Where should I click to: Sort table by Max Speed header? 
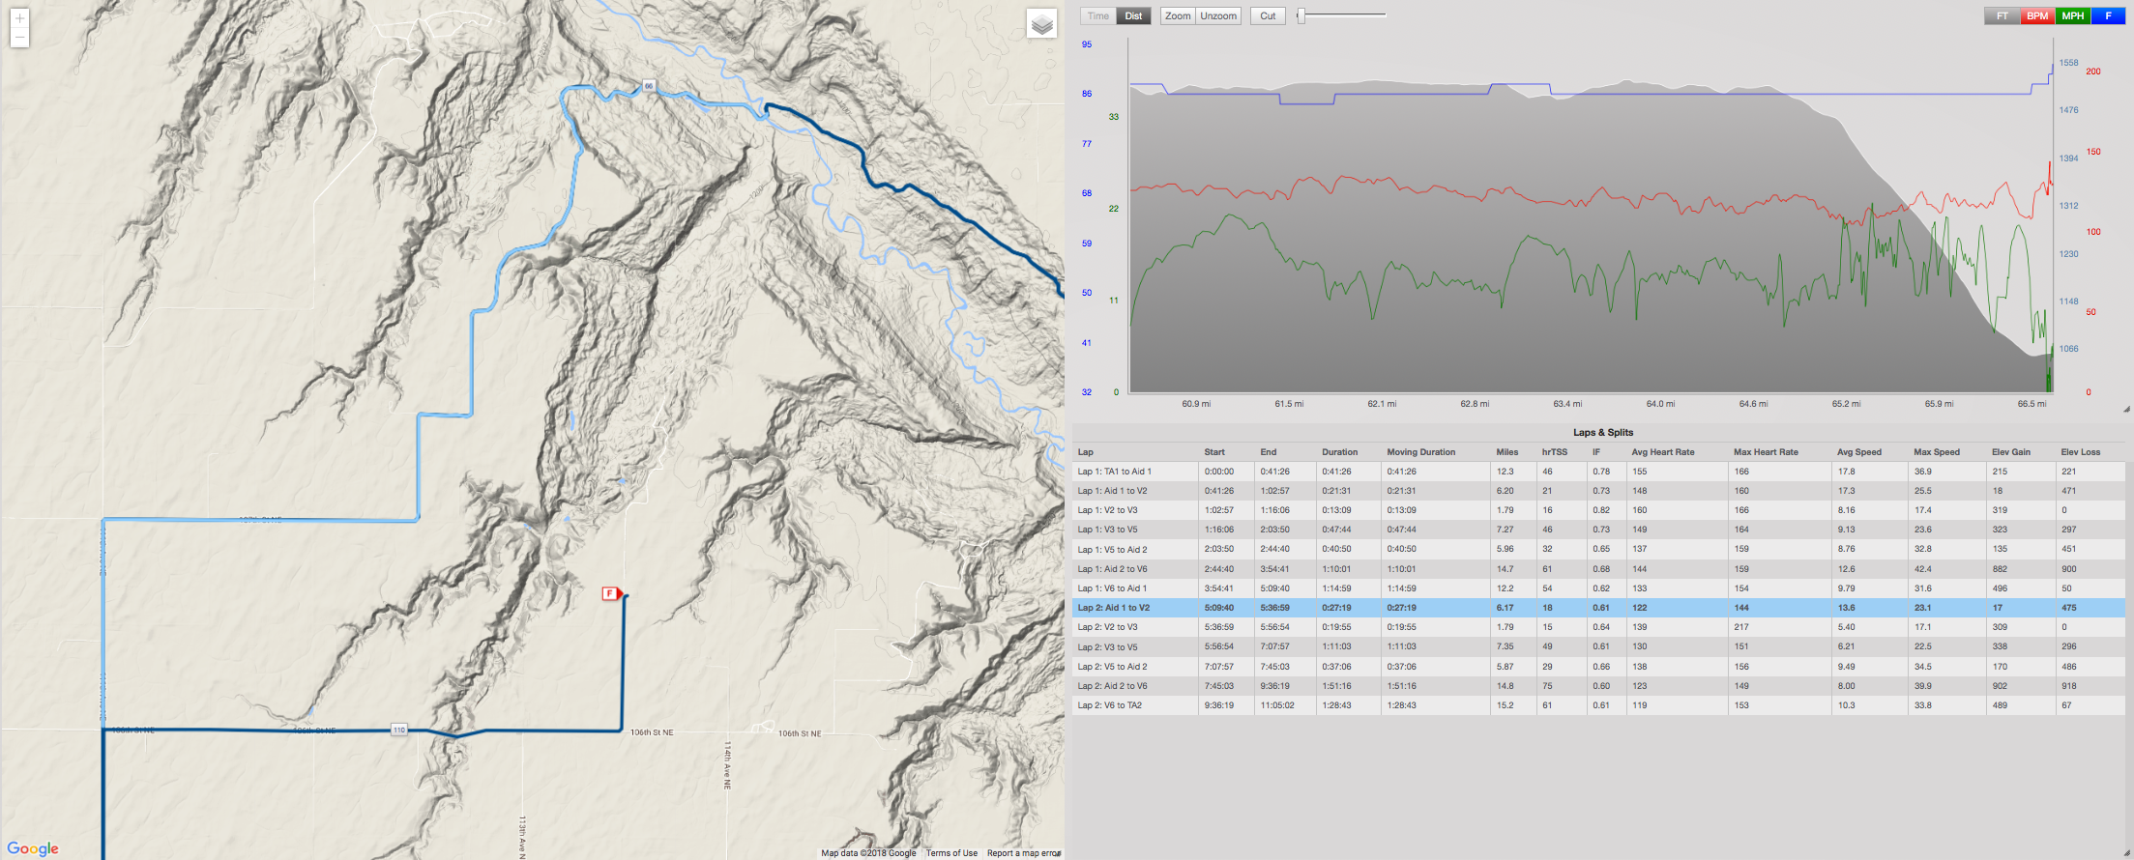coord(1937,452)
